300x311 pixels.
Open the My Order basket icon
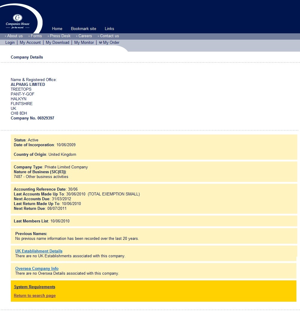click(x=101, y=43)
